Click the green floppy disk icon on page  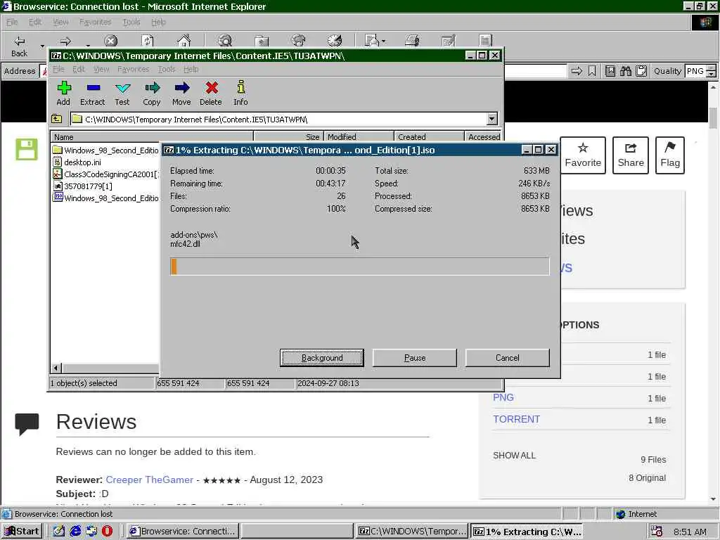27,149
